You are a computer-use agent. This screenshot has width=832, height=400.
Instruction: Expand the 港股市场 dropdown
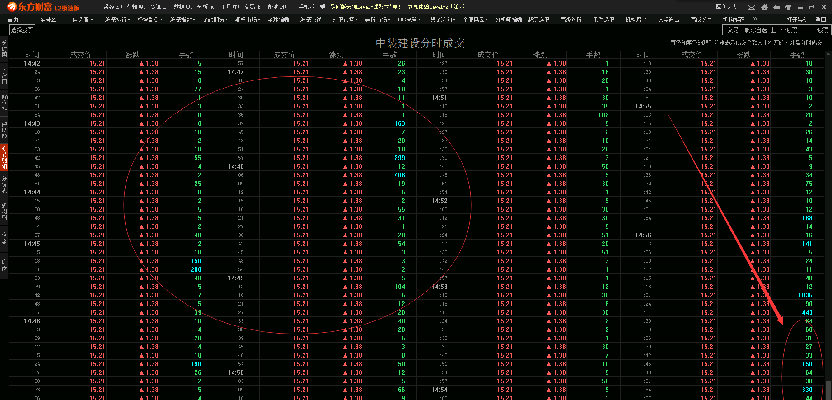pos(345,19)
